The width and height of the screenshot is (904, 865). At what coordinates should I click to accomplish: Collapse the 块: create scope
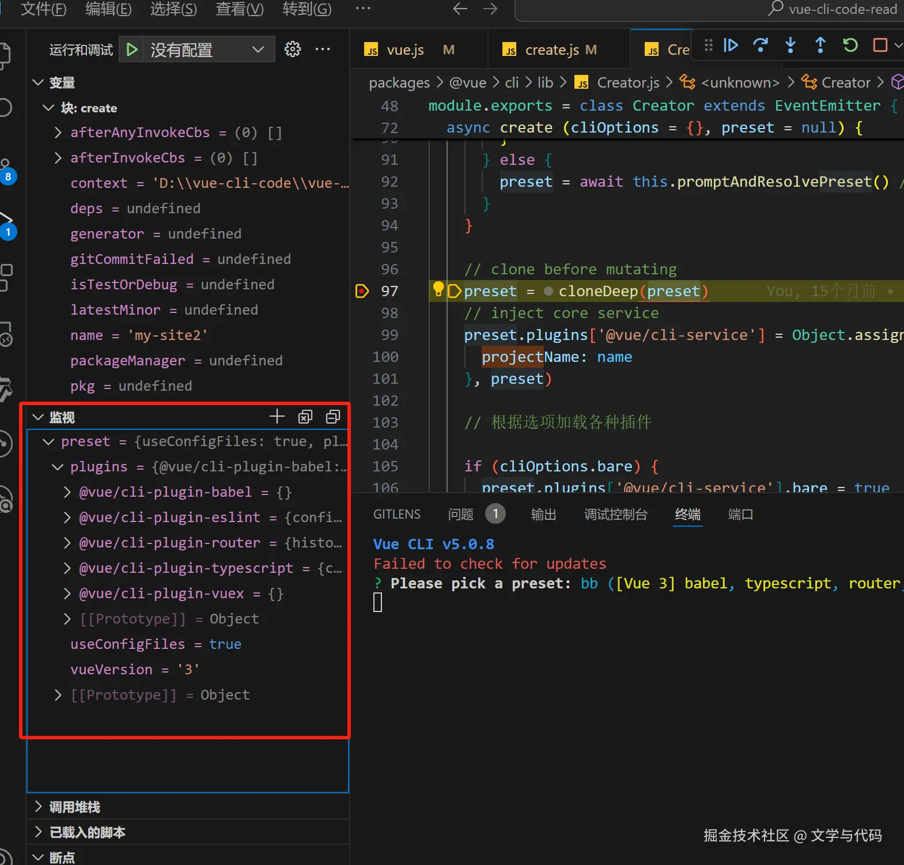[48, 108]
